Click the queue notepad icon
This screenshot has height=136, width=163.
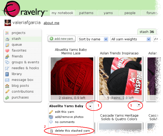coord(7,45)
